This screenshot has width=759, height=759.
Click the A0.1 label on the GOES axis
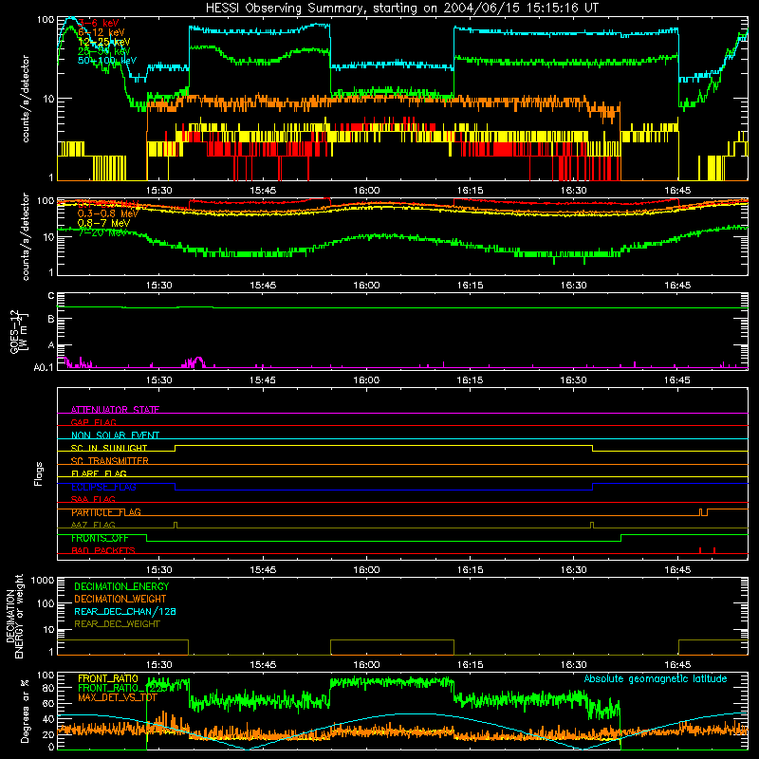(44, 367)
